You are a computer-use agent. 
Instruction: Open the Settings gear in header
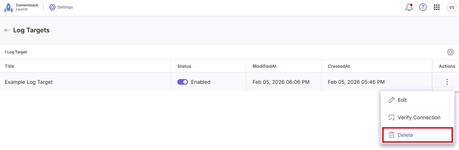point(52,7)
